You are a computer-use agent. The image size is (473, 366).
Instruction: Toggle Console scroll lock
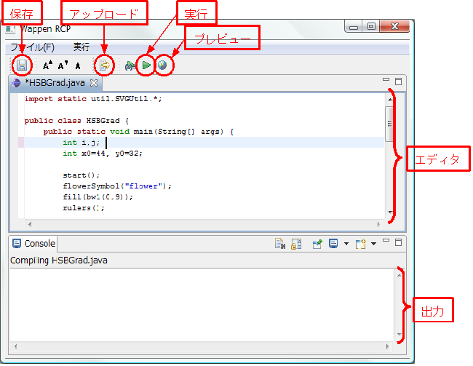296,244
